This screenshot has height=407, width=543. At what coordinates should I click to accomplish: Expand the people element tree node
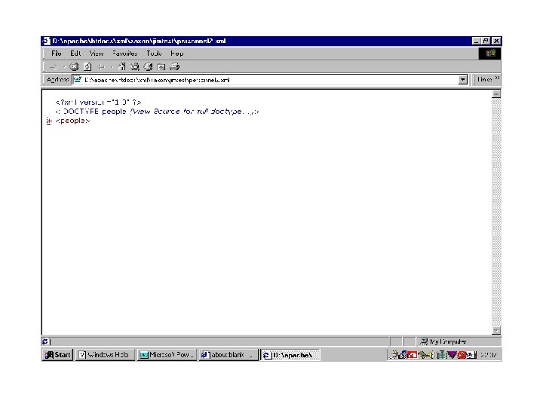click(49, 121)
